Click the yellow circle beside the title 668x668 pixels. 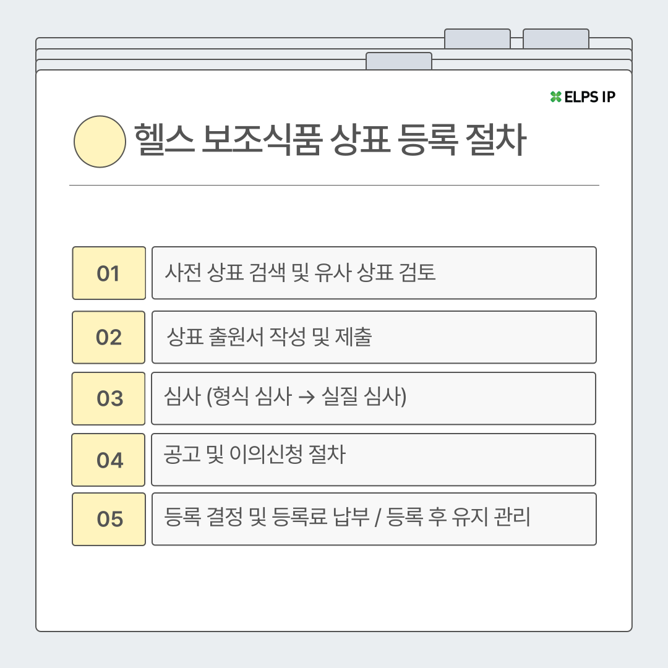point(100,142)
